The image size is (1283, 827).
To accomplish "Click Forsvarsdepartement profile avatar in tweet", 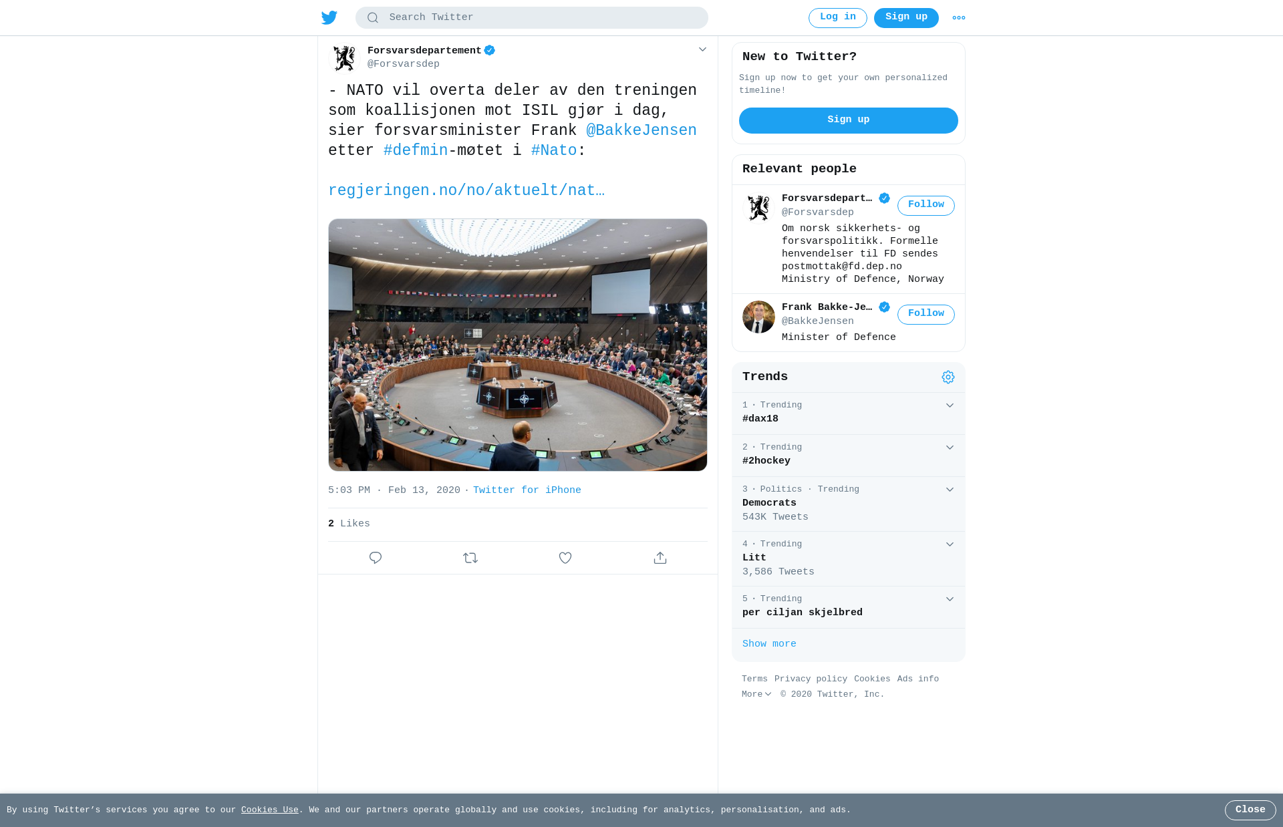I will (345, 58).
